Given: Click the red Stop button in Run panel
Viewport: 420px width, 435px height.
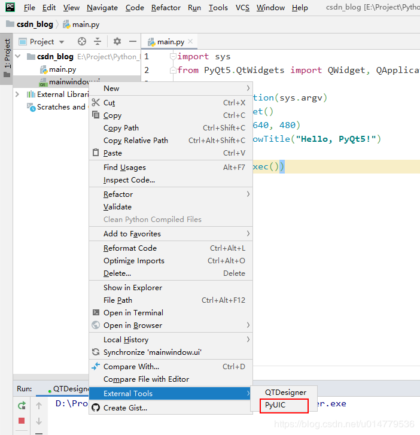Looking at the screenshot, I should coord(22,421).
